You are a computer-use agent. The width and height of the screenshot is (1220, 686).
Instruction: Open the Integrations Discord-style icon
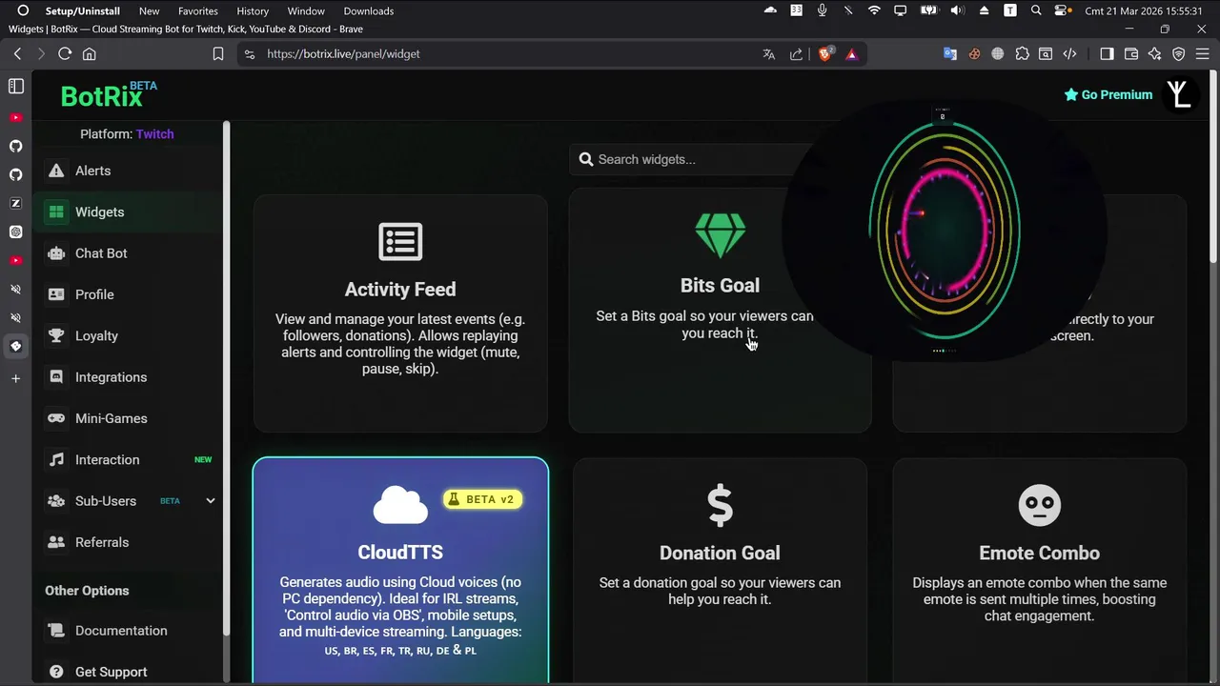click(x=56, y=377)
